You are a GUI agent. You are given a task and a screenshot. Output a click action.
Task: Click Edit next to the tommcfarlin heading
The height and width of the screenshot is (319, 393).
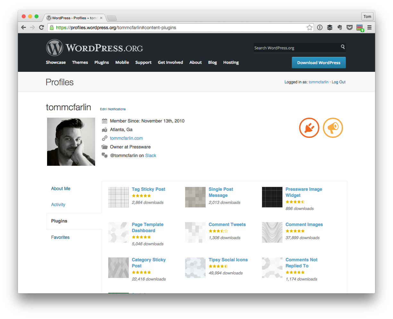pos(102,109)
